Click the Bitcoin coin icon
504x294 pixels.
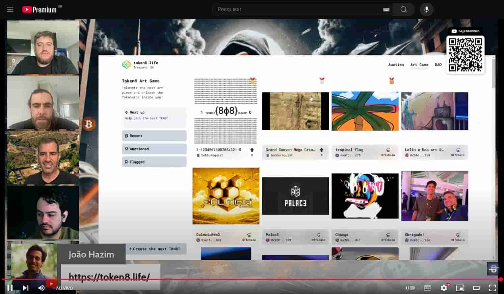(x=89, y=124)
